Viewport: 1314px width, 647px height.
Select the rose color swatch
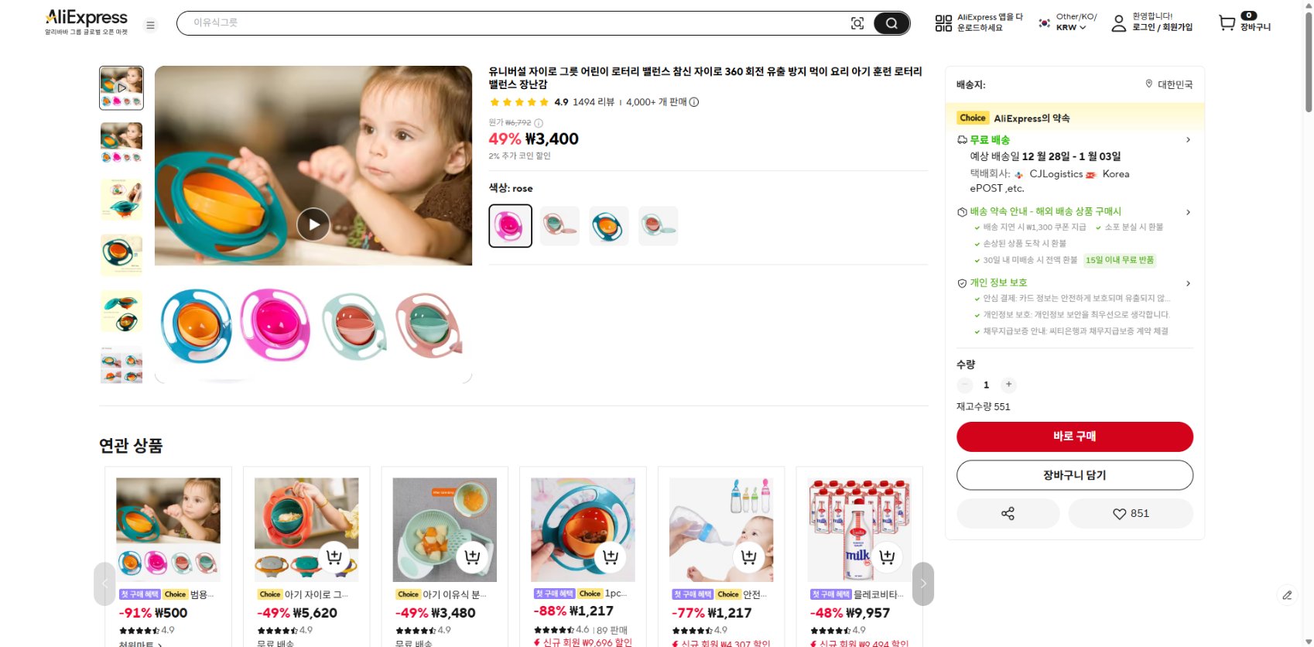[510, 226]
